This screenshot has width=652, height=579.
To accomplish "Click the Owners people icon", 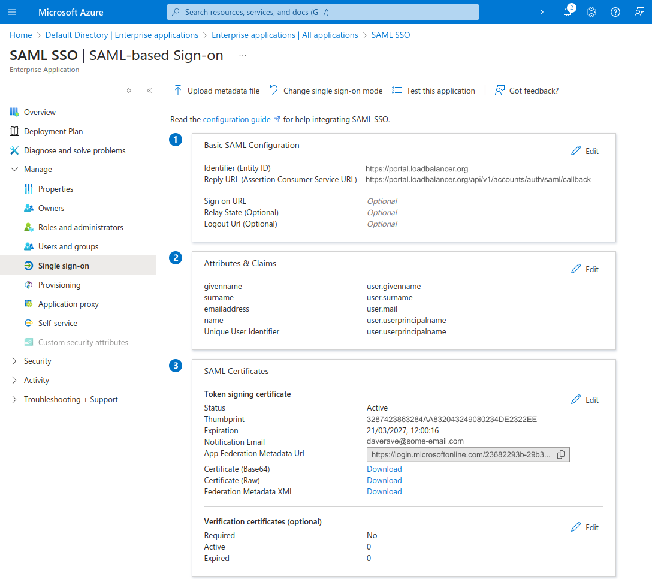I will [x=29, y=208].
